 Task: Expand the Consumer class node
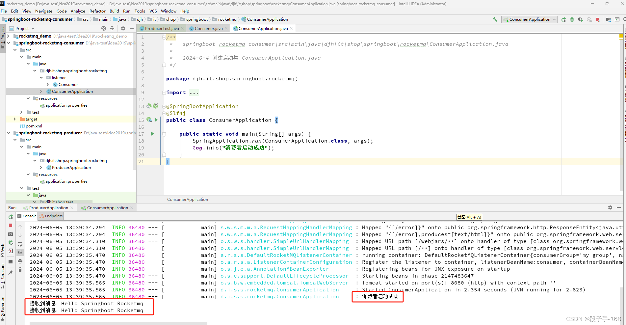48,84
